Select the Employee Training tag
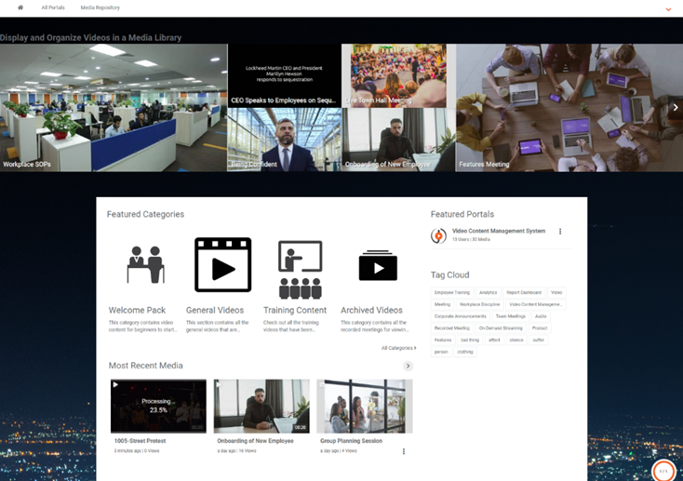This screenshot has width=683, height=481. coord(452,292)
